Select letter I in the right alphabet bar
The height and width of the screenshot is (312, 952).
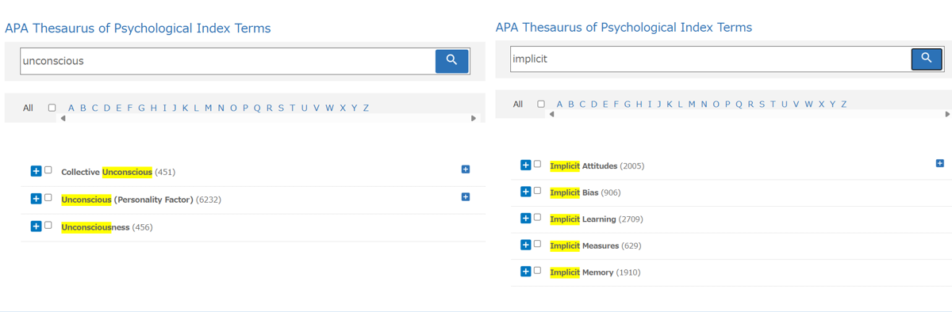pyautogui.click(x=650, y=104)
